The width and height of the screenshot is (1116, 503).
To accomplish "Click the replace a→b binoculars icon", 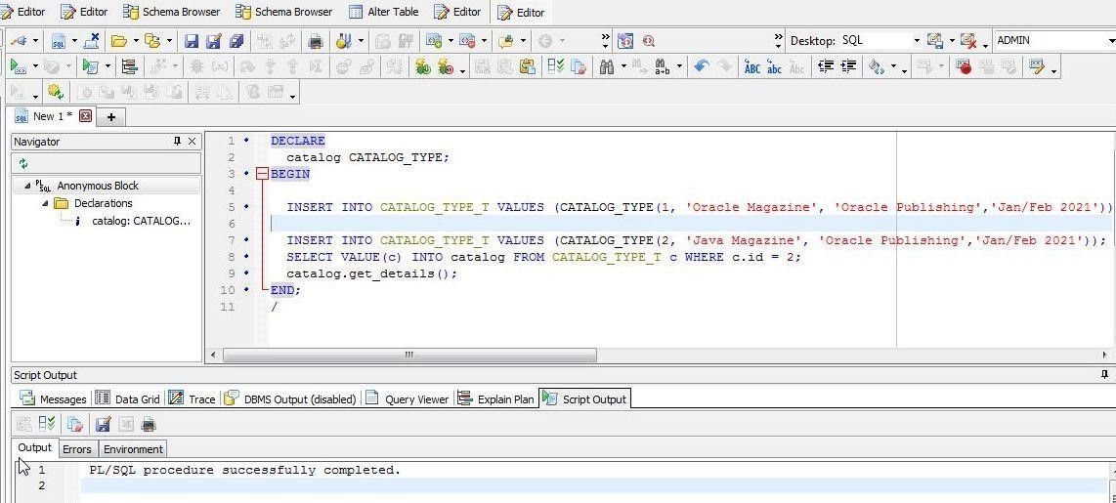I will click(662, 66).
